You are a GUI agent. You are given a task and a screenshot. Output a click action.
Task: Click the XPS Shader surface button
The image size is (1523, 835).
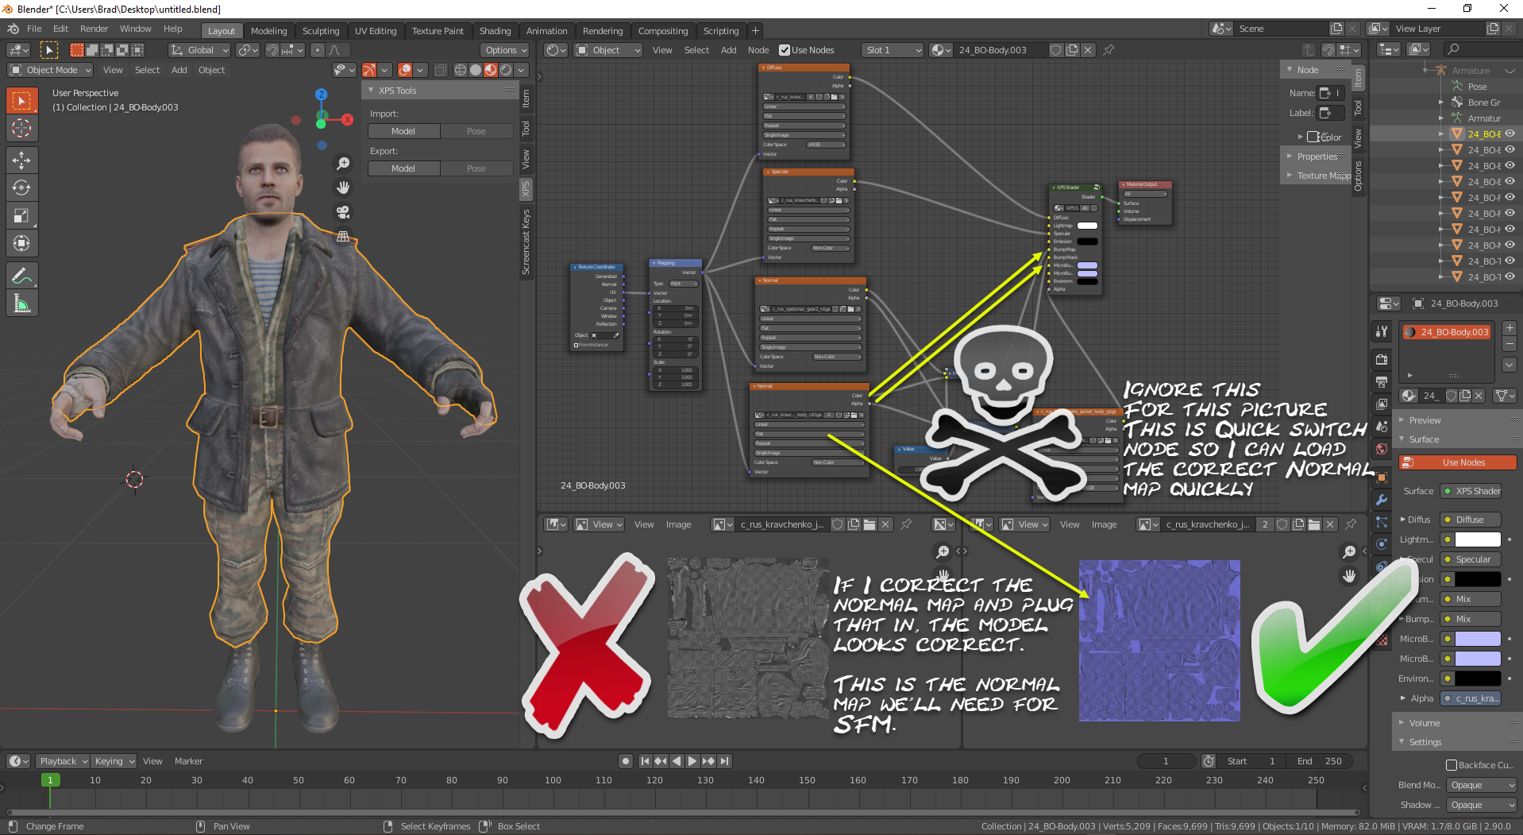pos(1471,491)
